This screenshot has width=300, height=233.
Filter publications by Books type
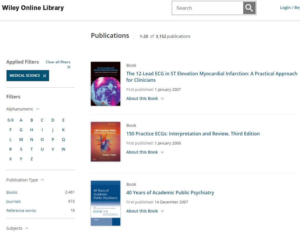[12, 192]
